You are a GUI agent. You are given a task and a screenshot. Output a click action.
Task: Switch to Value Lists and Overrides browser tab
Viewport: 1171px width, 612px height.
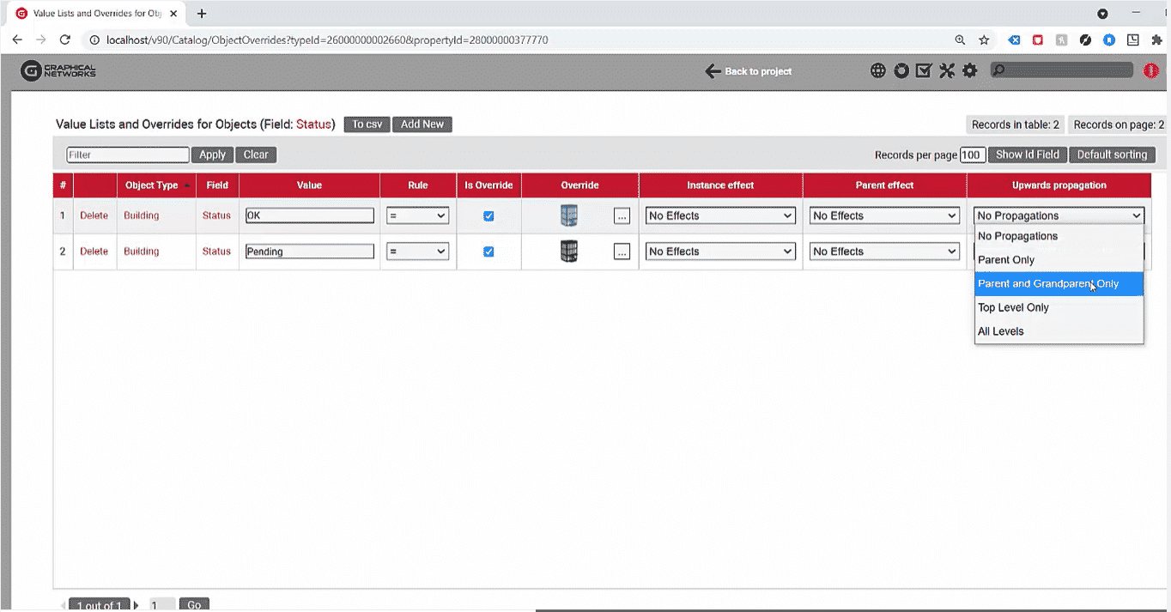pyautogui.click(x=96, y=14)
